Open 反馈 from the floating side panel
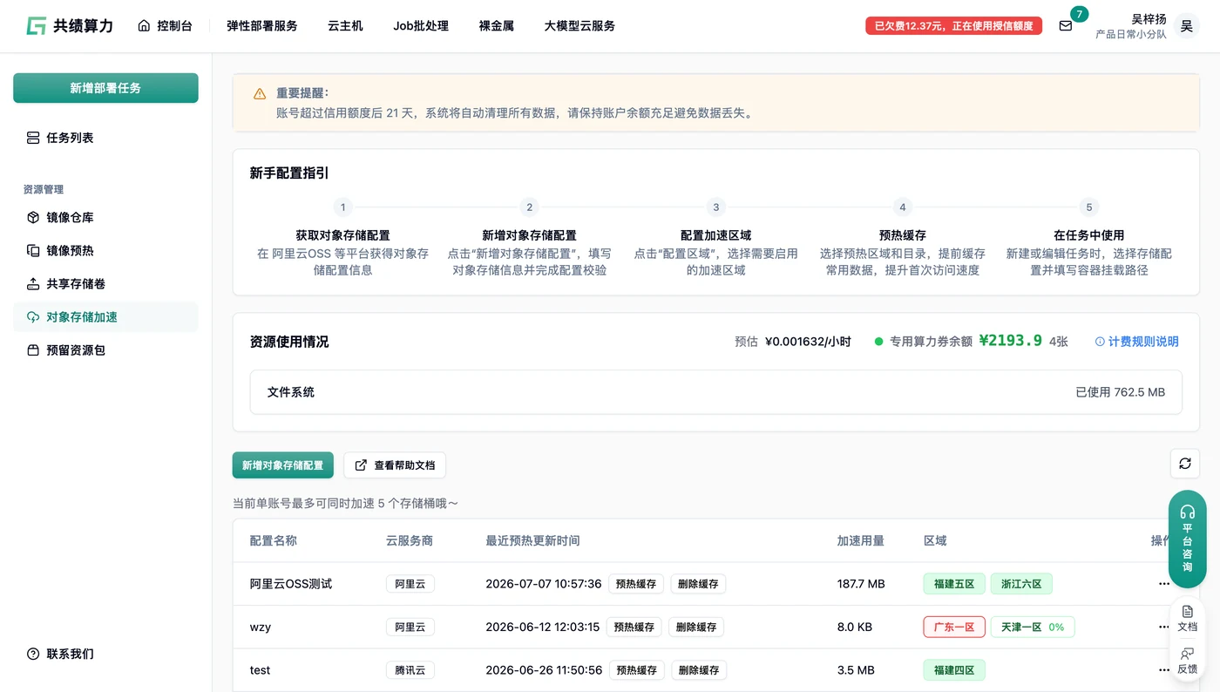Screen dimensions: 1220x692 point(1187,661)
